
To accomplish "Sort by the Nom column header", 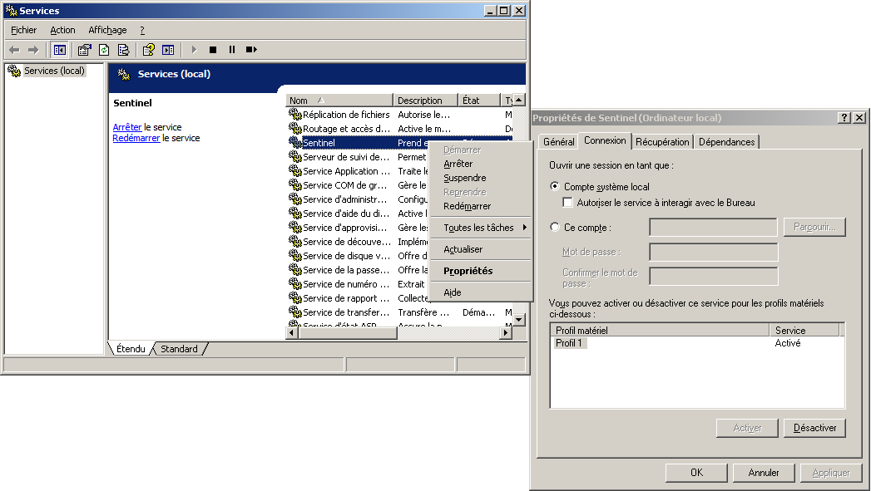I will (339, 101).
